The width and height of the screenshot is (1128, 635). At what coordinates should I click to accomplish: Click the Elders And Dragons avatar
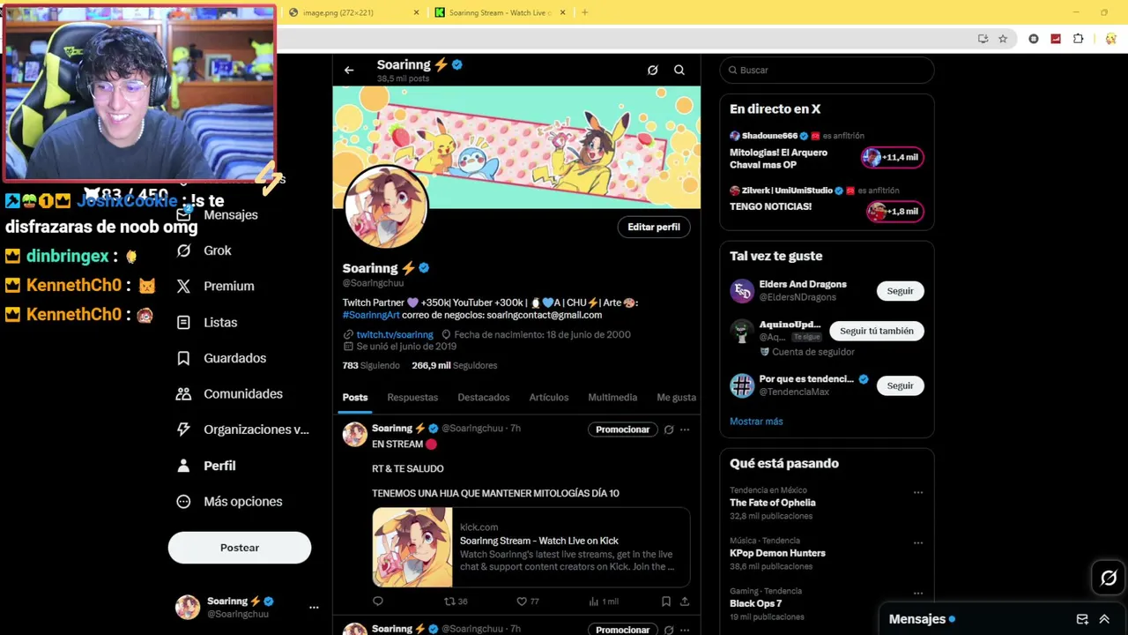click(x=742, y=291)
